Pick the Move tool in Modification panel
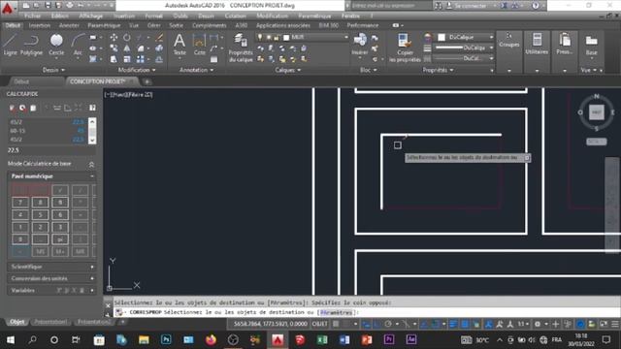This screenshot has height=349, width=621. [x=114, y=37]
